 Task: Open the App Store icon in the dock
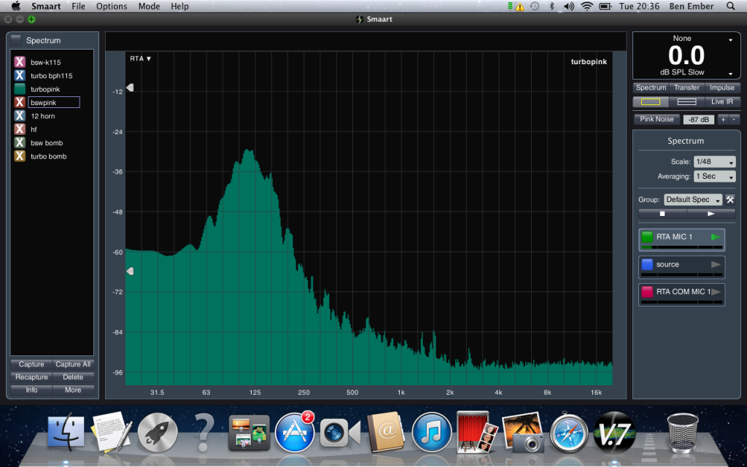tap(295, 431)
